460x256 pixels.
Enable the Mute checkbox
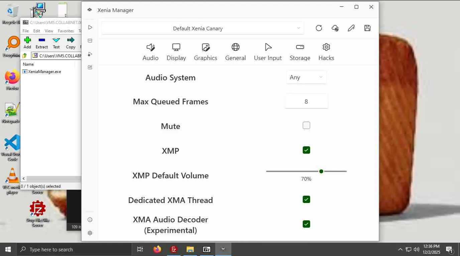(x=306, y=125)
